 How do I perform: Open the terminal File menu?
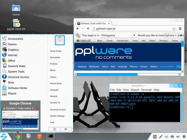coord(112,90)
